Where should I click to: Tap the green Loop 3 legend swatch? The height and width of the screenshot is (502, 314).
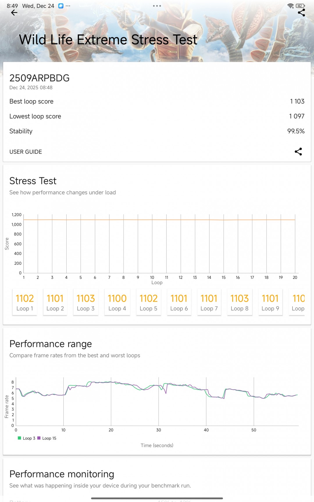tap(19, 438)
